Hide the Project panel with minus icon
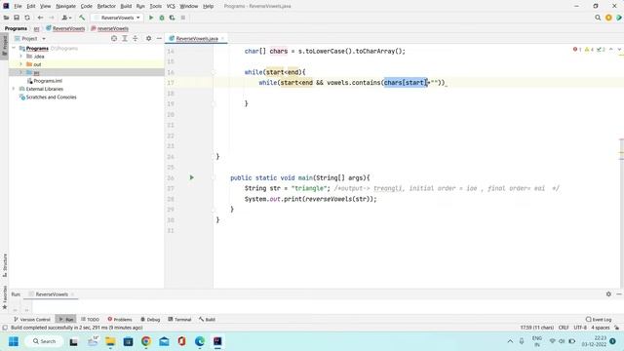This screenshot has height=351, width=624. point(159,38)
